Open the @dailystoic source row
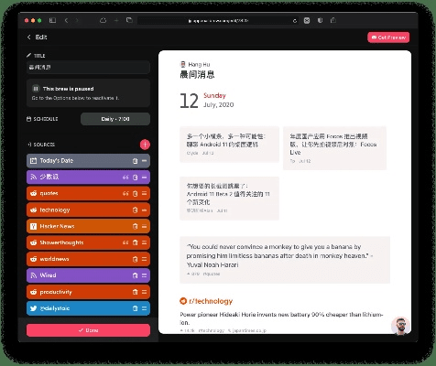Viewport: 436px width, 366px height. (x=88, y=308)
